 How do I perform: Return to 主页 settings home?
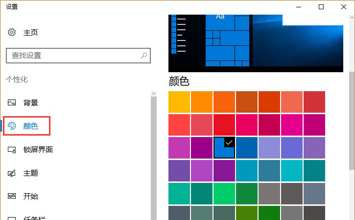click(x=30, y=33)
